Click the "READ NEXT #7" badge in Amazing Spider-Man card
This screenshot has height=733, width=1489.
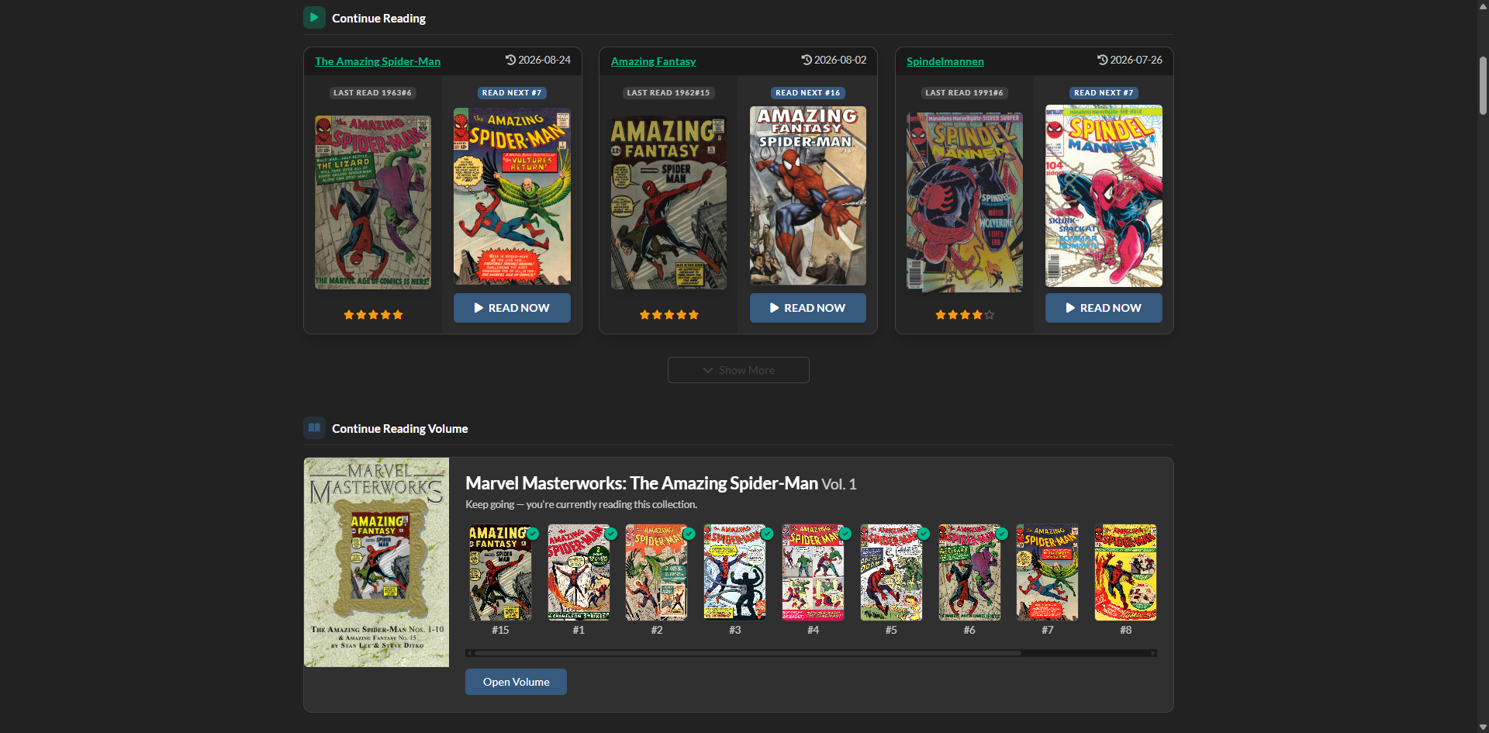click(512, 93)
